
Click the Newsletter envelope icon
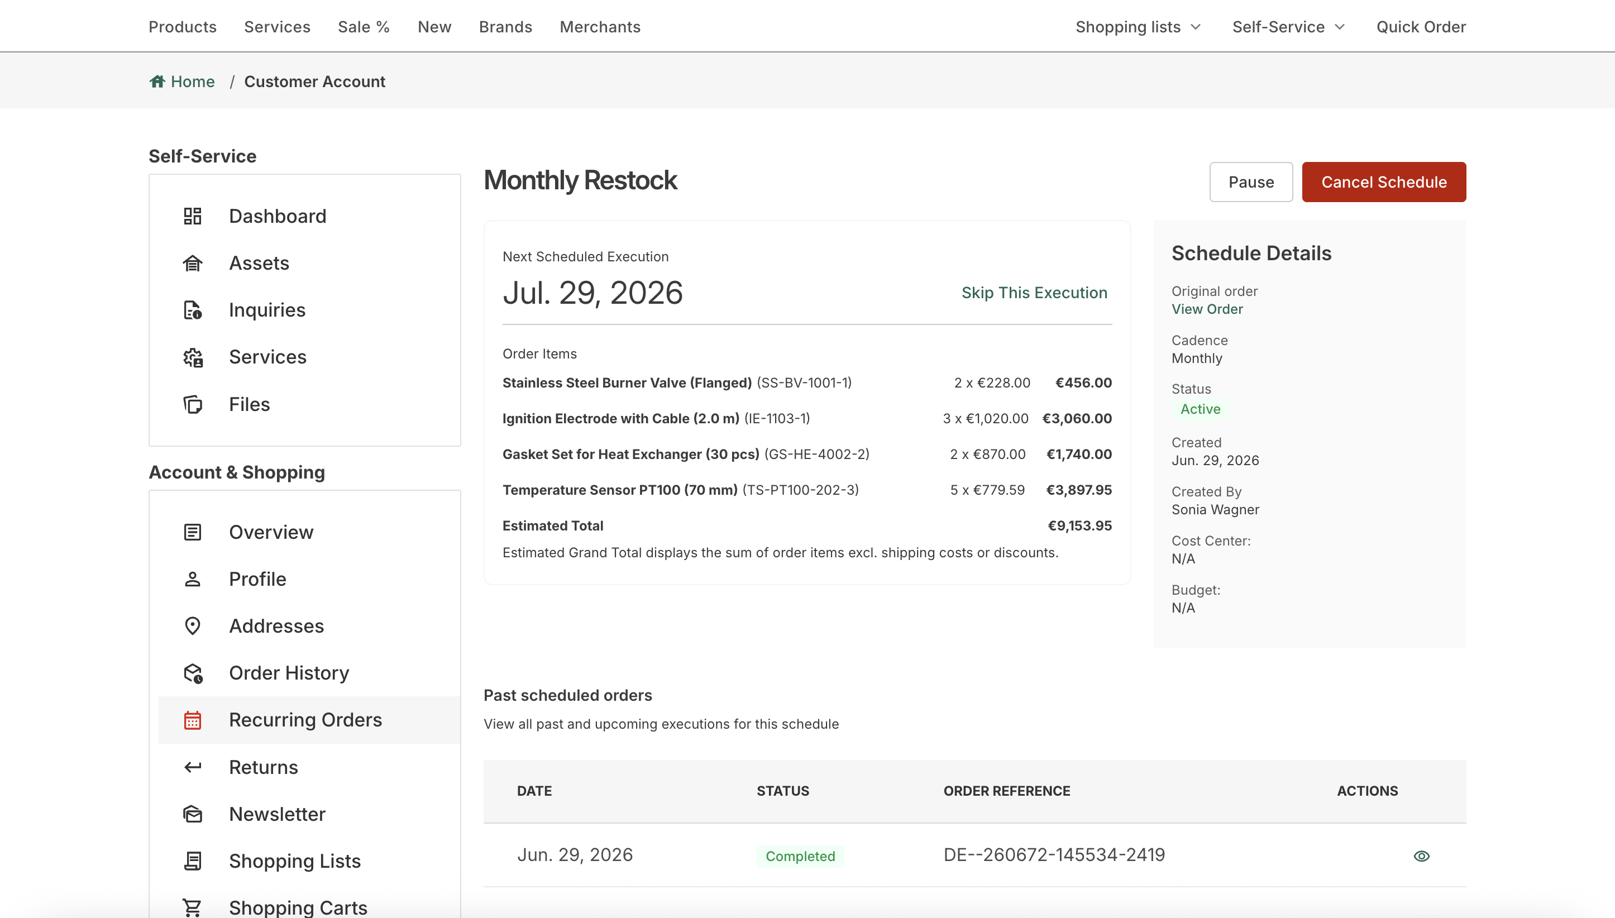coord(192,814)
